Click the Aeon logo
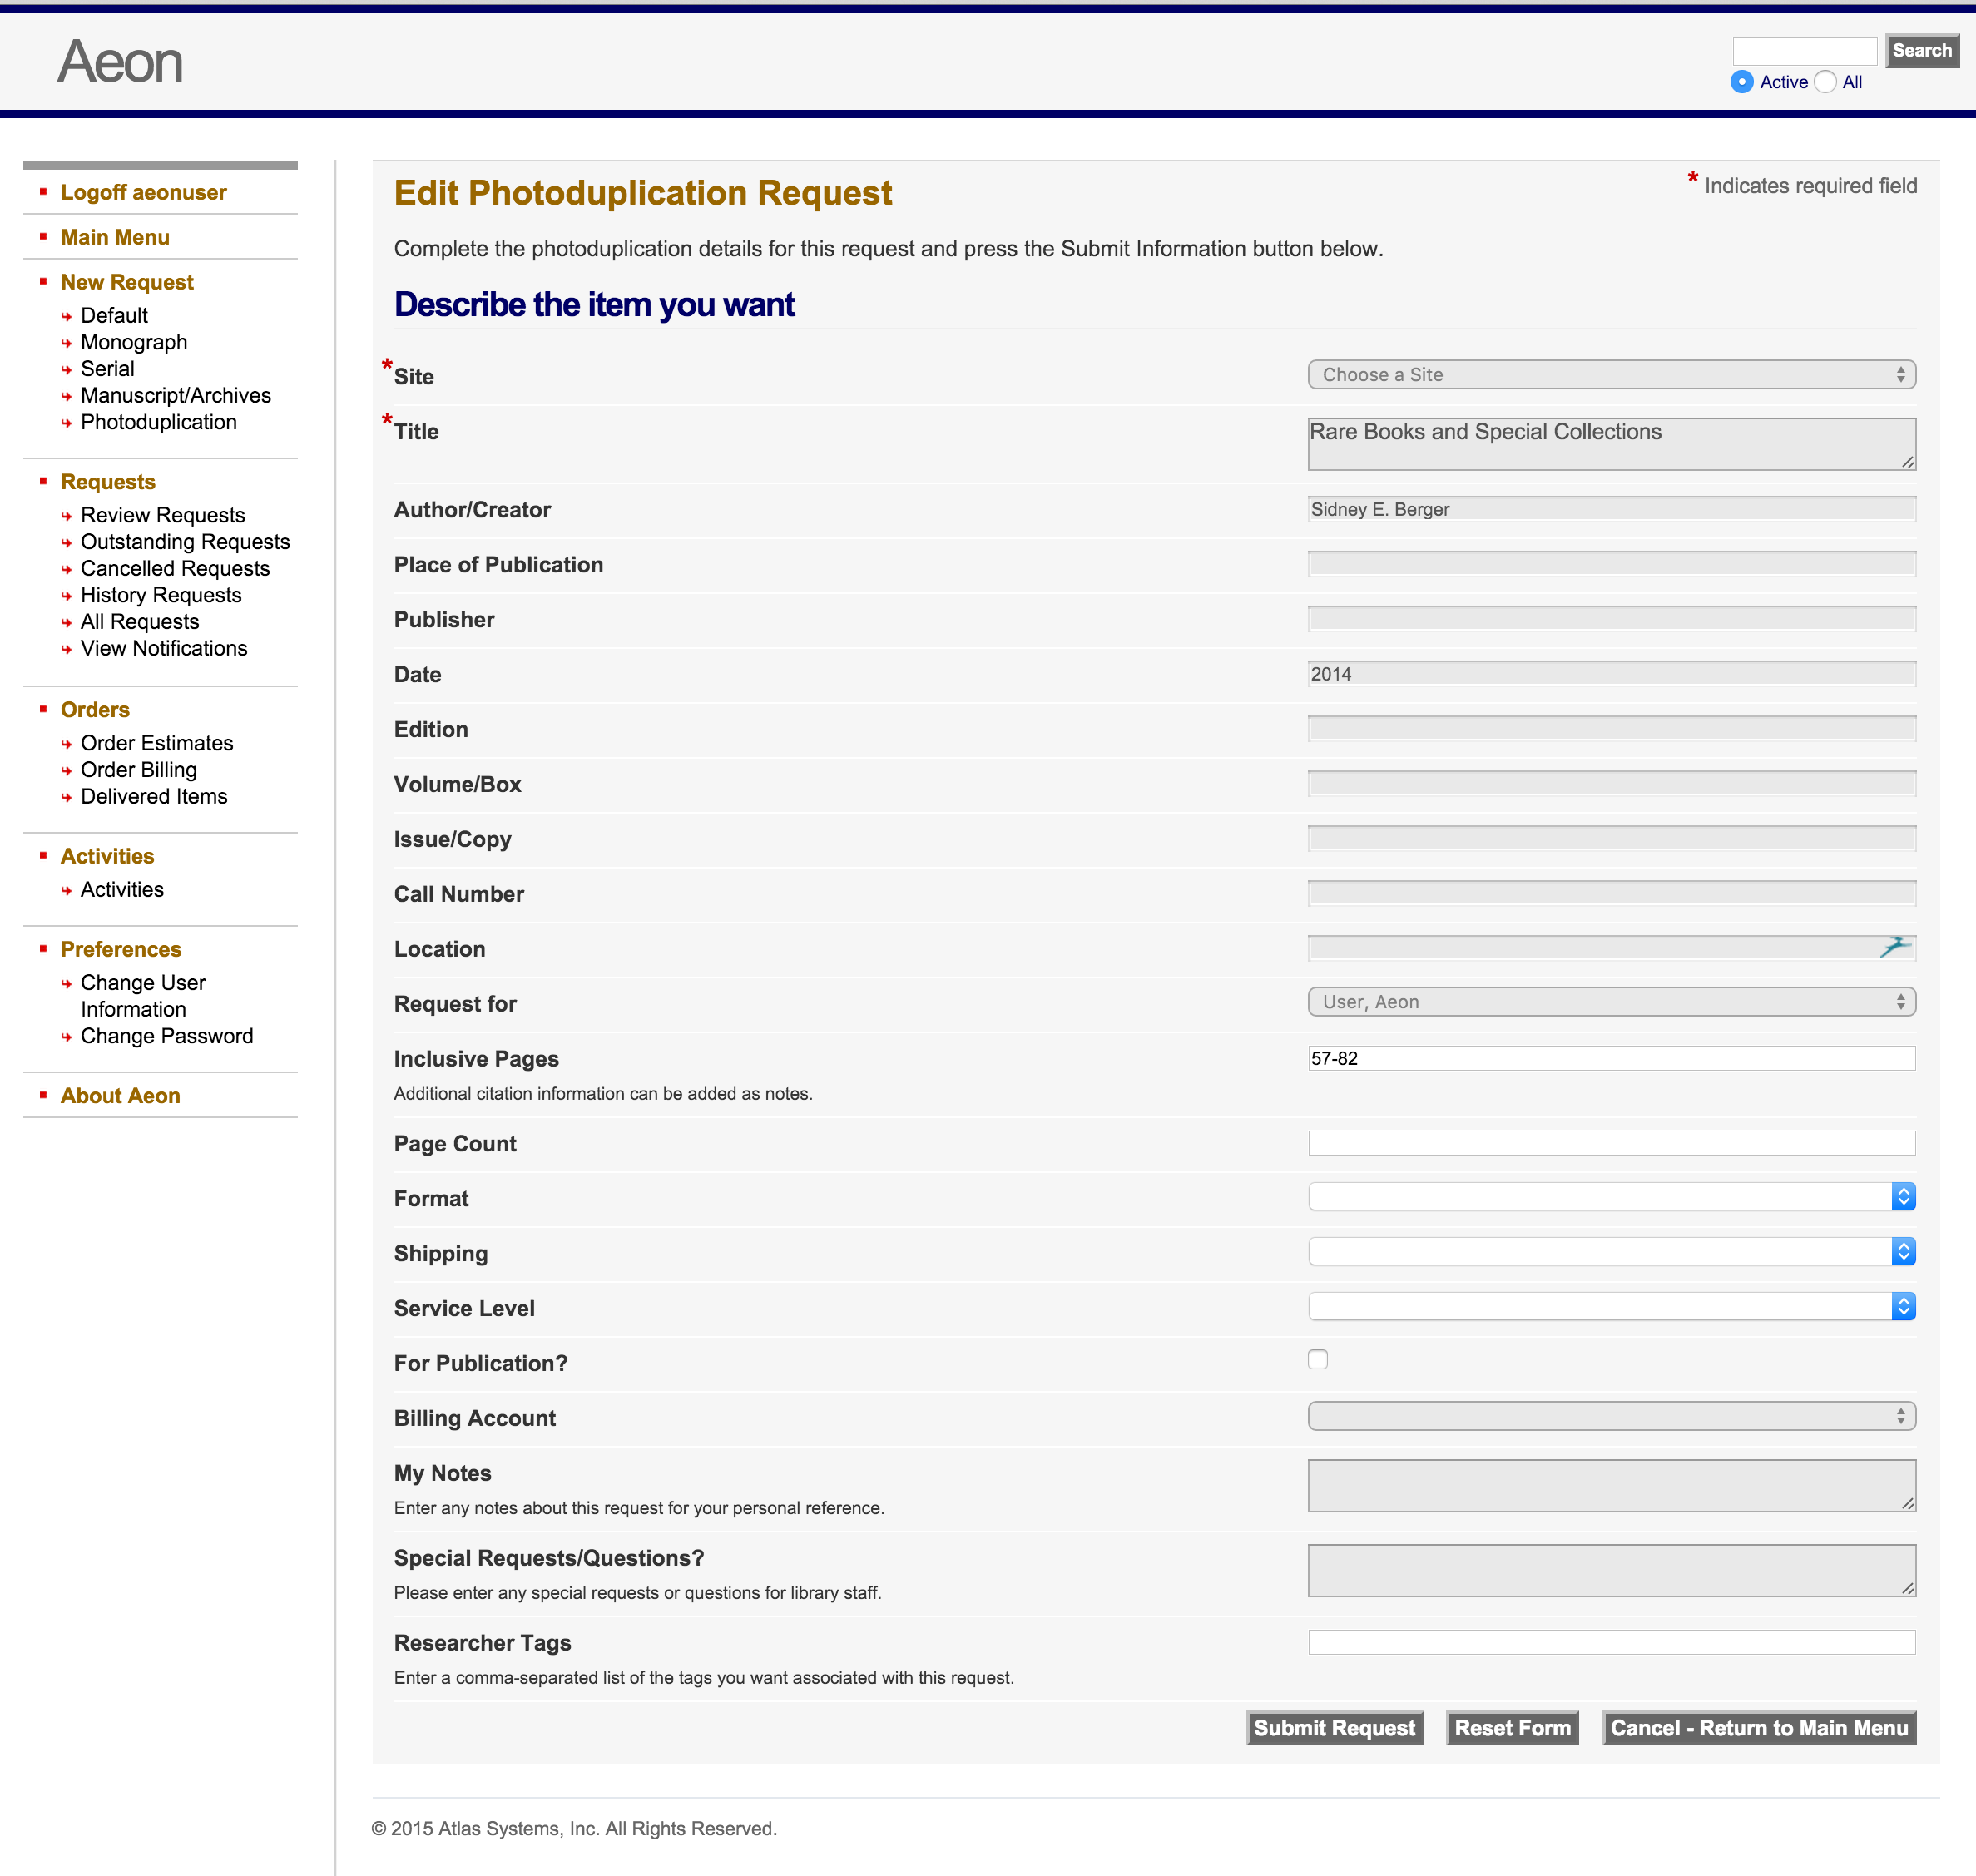Image resolution: width=1976 pixels, height=1876 pixels. 120,62
